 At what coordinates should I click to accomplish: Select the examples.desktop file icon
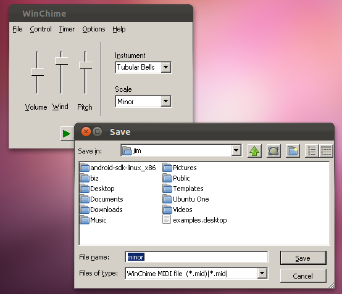[167, 219]
